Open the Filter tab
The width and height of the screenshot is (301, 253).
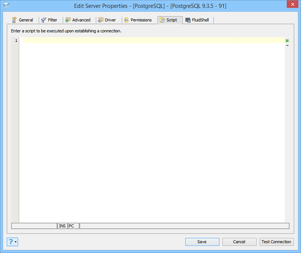50,20
